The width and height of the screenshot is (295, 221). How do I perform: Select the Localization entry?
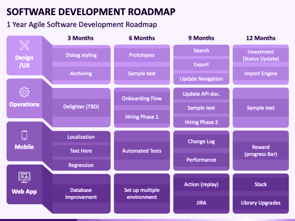point(81,137)
